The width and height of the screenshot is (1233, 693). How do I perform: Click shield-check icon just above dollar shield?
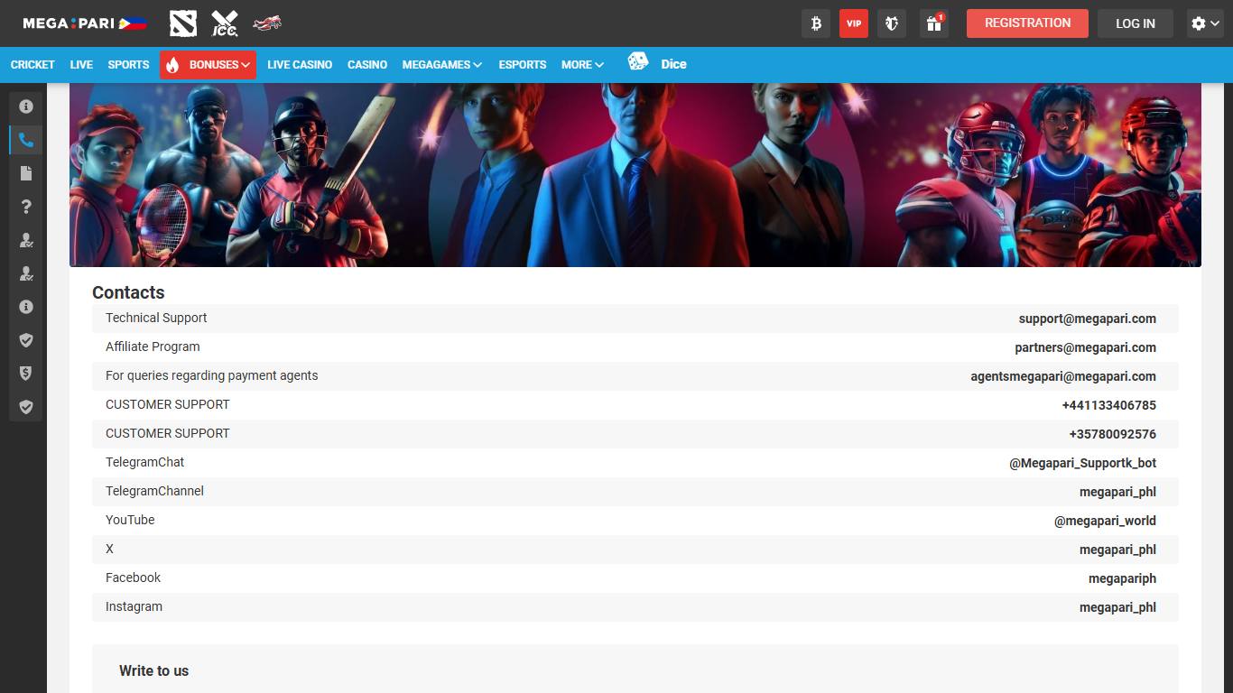26,340
